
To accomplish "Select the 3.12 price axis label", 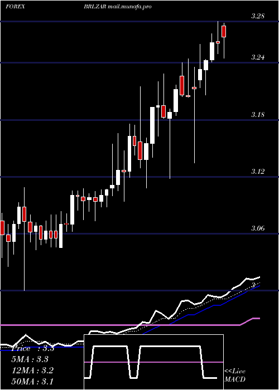I will (x=258, y=172).
